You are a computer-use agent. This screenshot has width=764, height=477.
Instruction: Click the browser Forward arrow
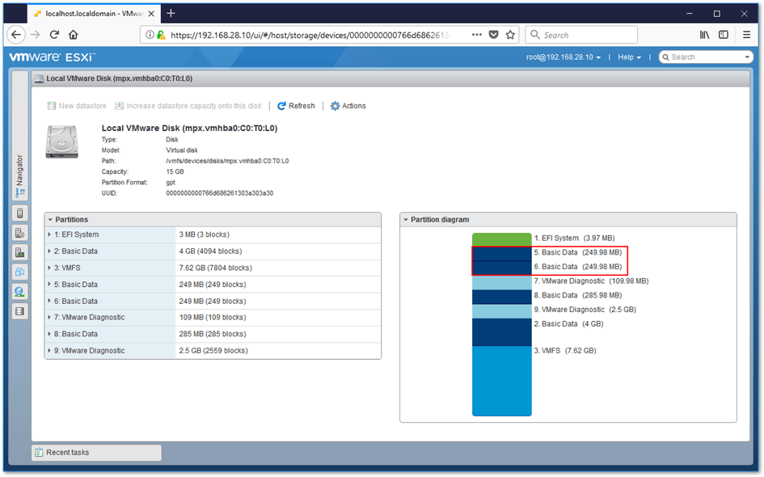(35, 35)
